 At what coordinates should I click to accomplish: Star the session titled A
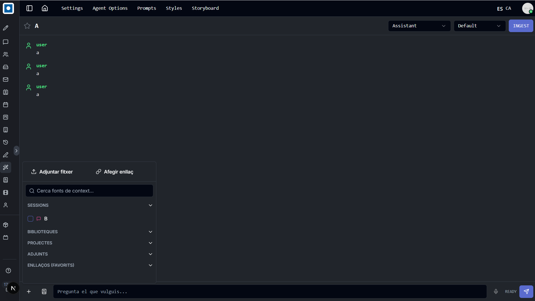pyautogui.click(x=27, y=26)
